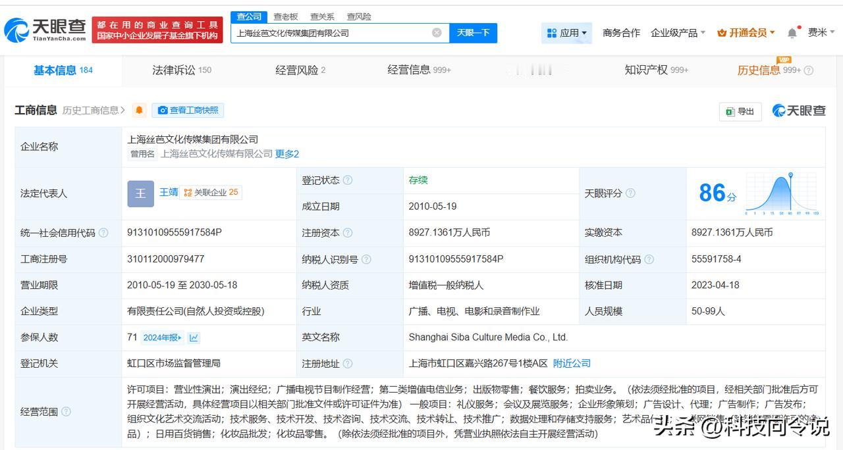Switch to the 查老板 search tab
Viewport: 843px width, 450px height.
pos(286,16)
